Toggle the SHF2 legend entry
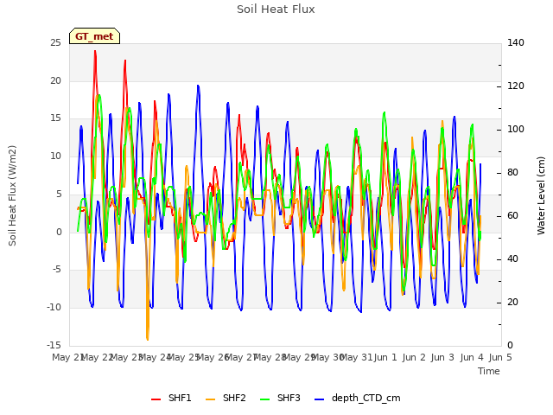Screen dimensions: 553x415 pyautogui.click(x=226, y=398)
